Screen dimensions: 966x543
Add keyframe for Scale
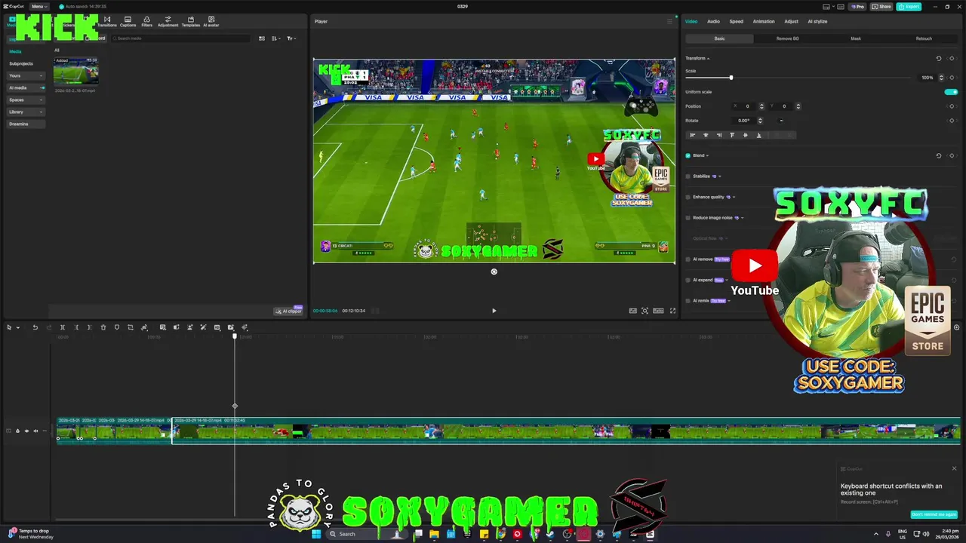tap(952, 78)
